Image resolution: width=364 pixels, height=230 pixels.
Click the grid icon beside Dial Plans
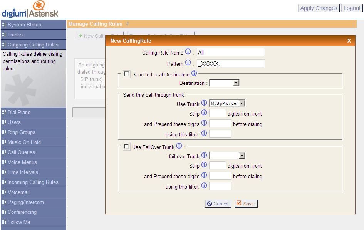tap(4, 112)
